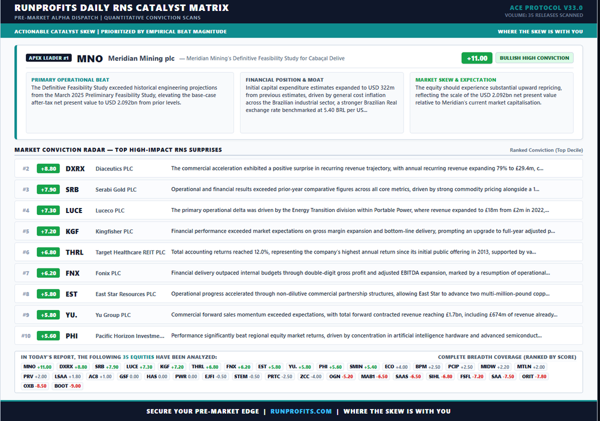This screenshot has height=421, width=600.
Task: Click the EJFI -0.50 coverage chip
Action: click(x=215, y=376)
